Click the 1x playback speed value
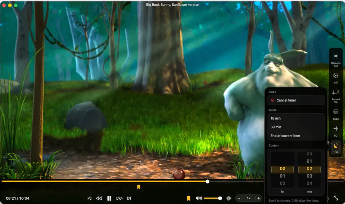The height and width of the screenshot is (204, 345). [249, 198]
